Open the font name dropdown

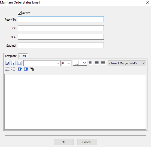click(58, 63)
